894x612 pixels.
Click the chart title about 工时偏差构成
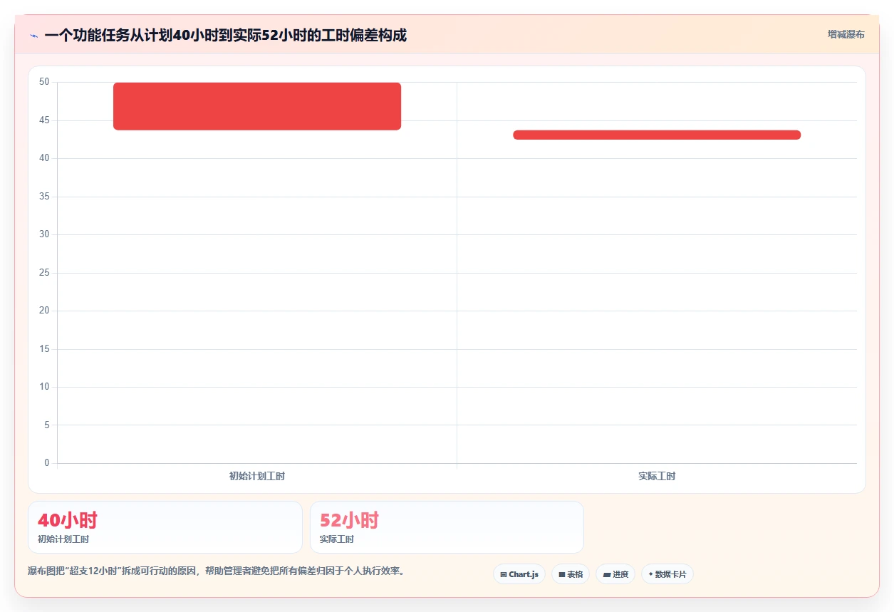[x=225, y=35]
